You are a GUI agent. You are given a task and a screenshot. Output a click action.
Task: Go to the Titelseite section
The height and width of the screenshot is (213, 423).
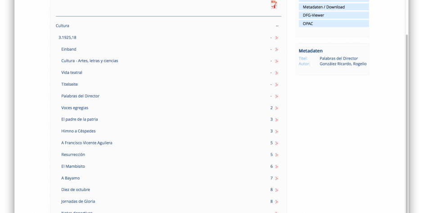(x=69, y=84)
